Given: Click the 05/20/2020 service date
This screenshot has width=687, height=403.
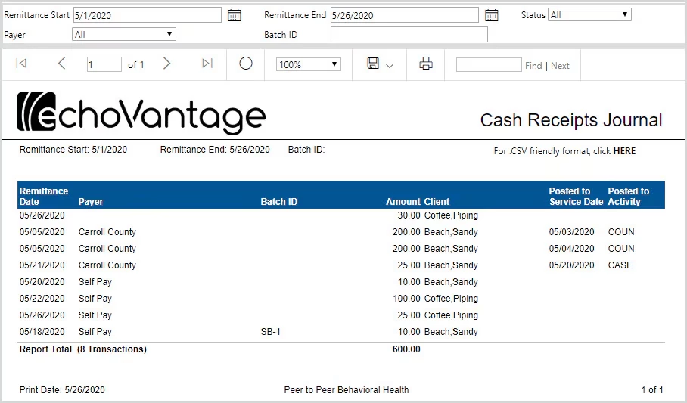Looking at the screenshot, I should (572, 265).
